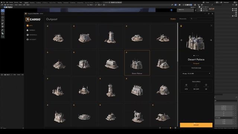
Task: Pick the Add Cube tool
Action: coord(3,36)
